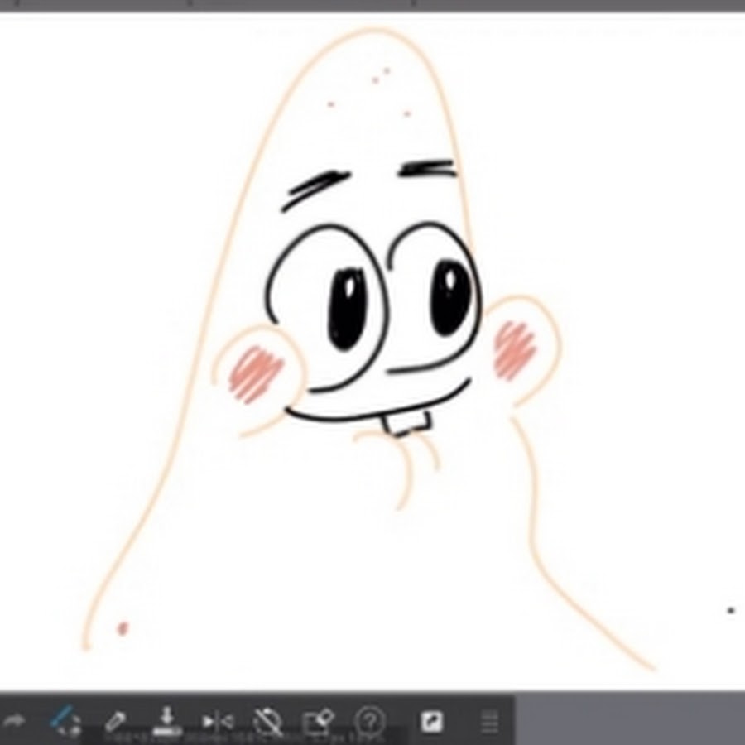
Task: Reset the canvas rotation
Action: (x=268, y=721)
